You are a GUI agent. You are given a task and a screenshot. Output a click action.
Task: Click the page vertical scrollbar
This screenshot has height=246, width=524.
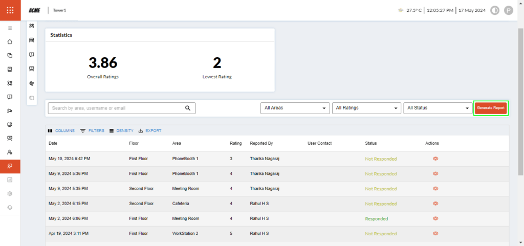point(520,102)
